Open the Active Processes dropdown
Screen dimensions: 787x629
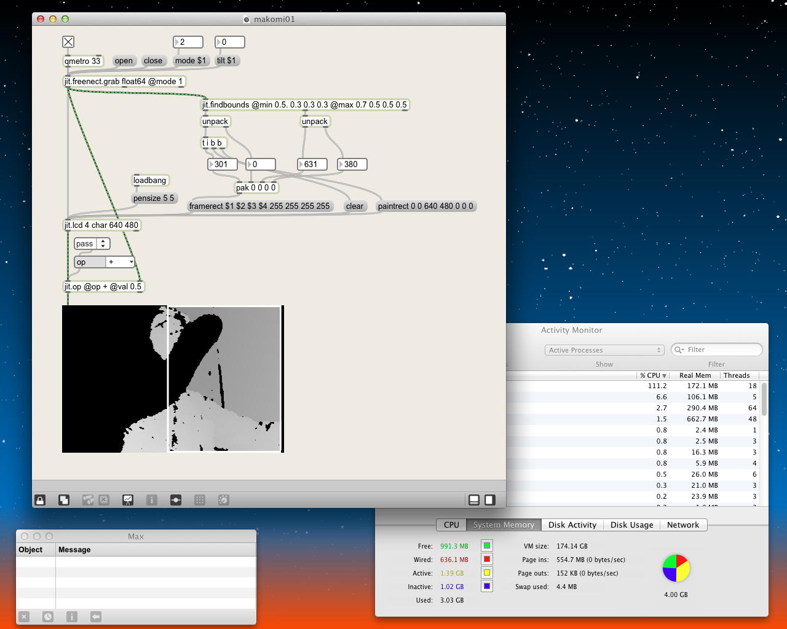click(604, 350)
